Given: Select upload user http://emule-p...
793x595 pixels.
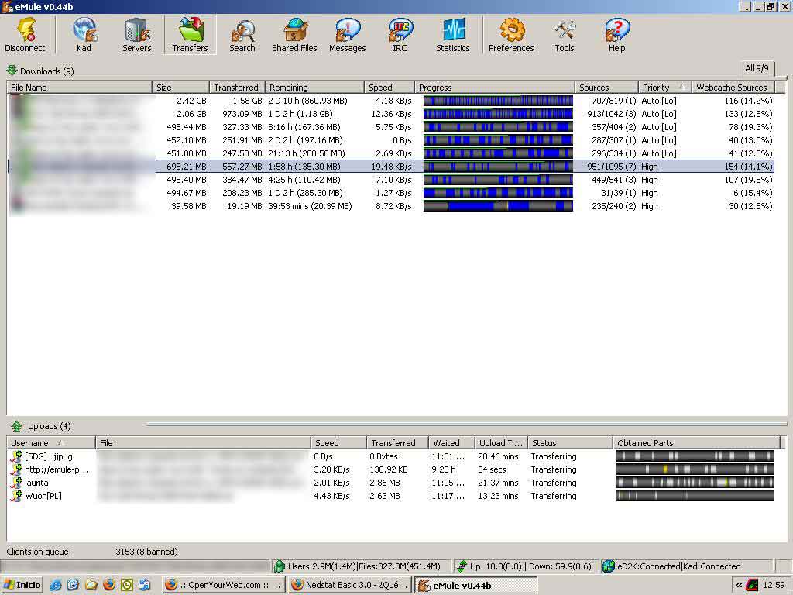Looking at the screenshot, I should [56, 469].
